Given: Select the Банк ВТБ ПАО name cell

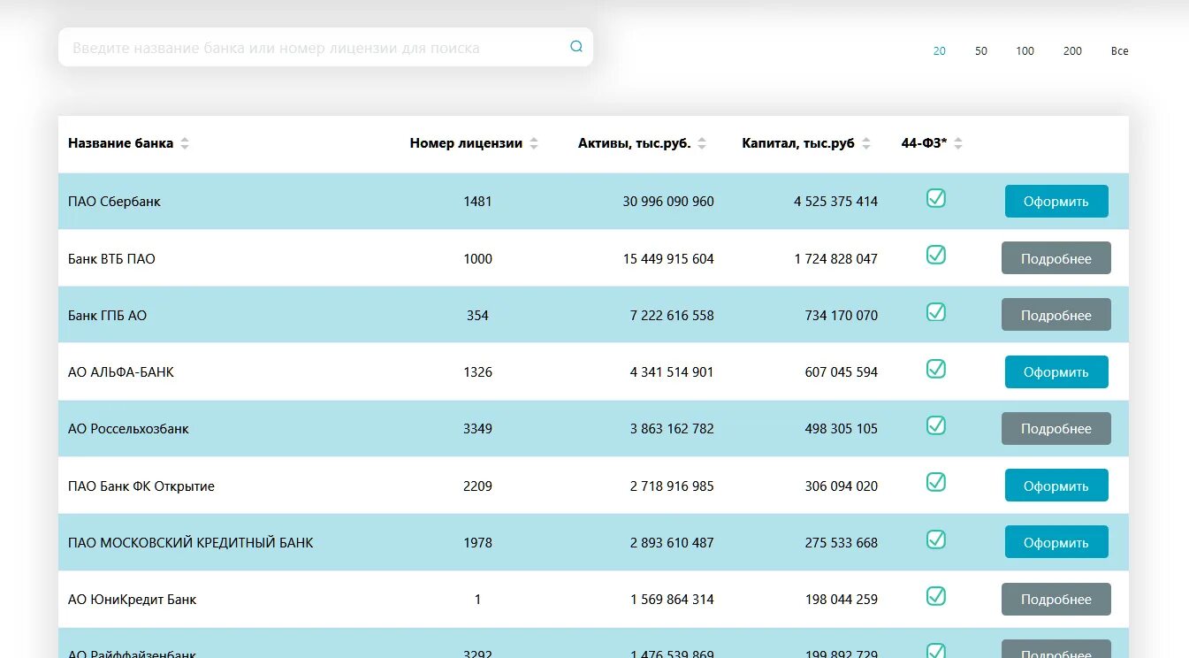Looking at the screenshot, I should 111,259.
